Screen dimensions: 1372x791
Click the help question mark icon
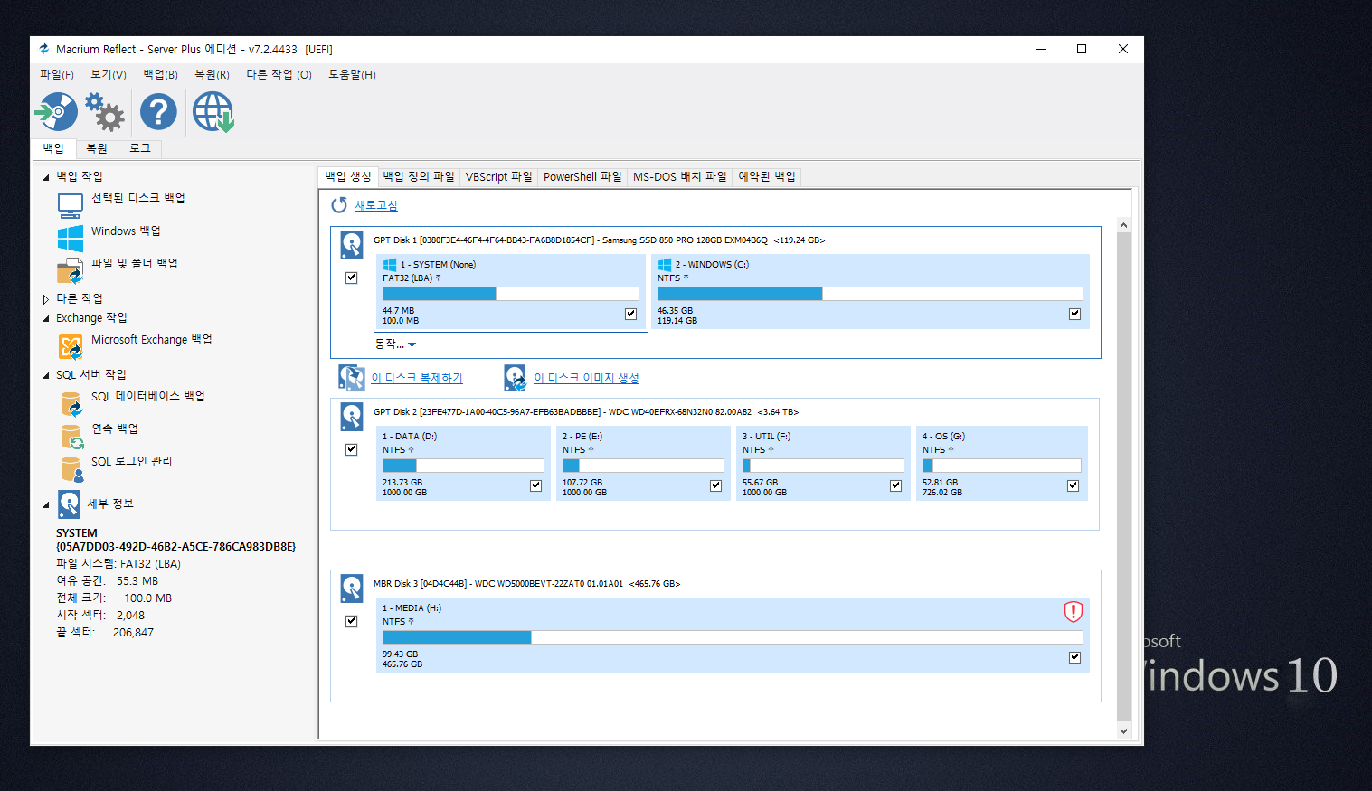coord(158,112)
